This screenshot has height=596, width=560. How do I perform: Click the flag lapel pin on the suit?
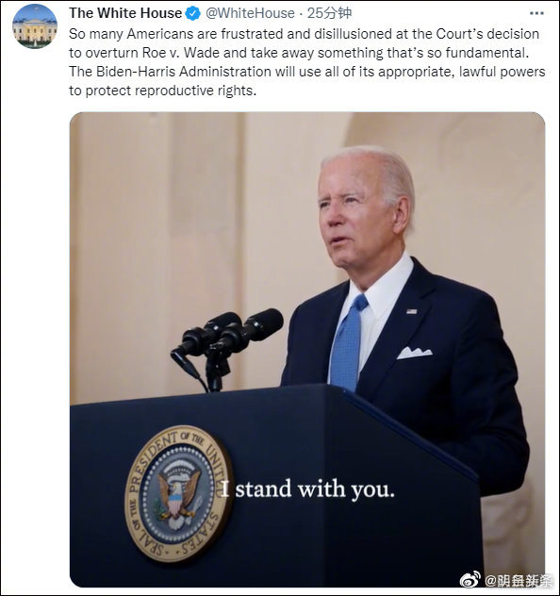point(411,311)
